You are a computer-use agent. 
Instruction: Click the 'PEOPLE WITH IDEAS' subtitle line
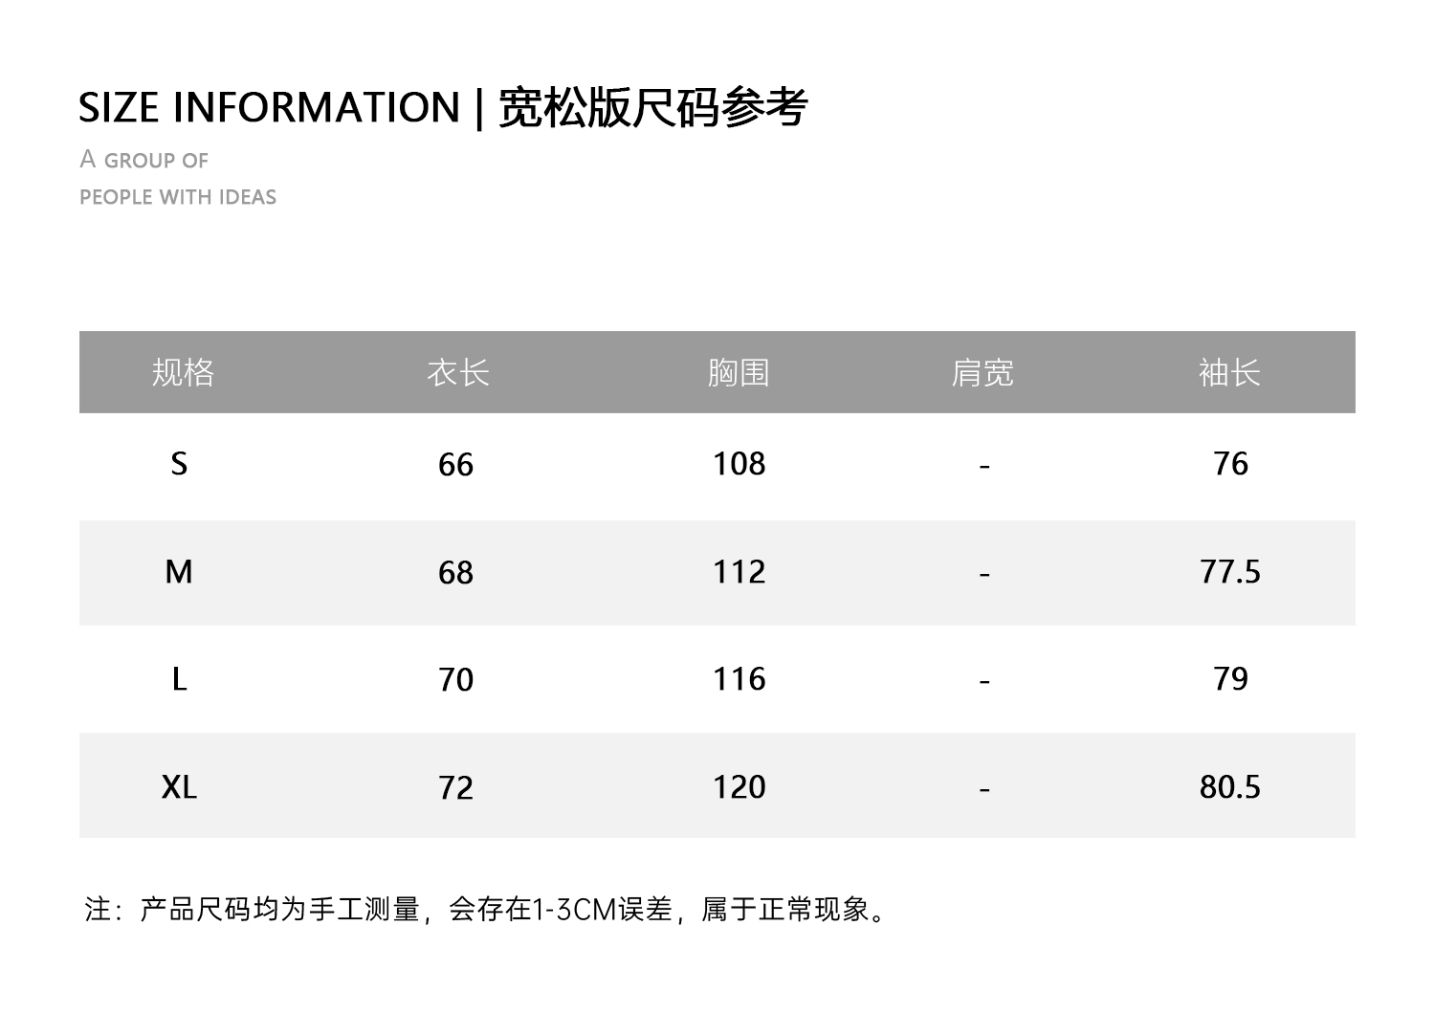(178, 197)
